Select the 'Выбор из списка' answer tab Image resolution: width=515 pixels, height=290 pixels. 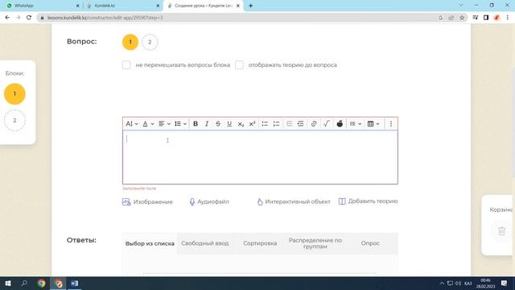[x=150, y=243]
